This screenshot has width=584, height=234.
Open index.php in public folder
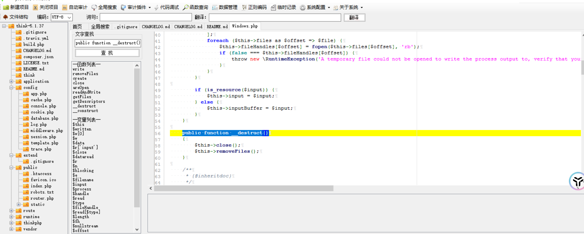coord(41,186)
